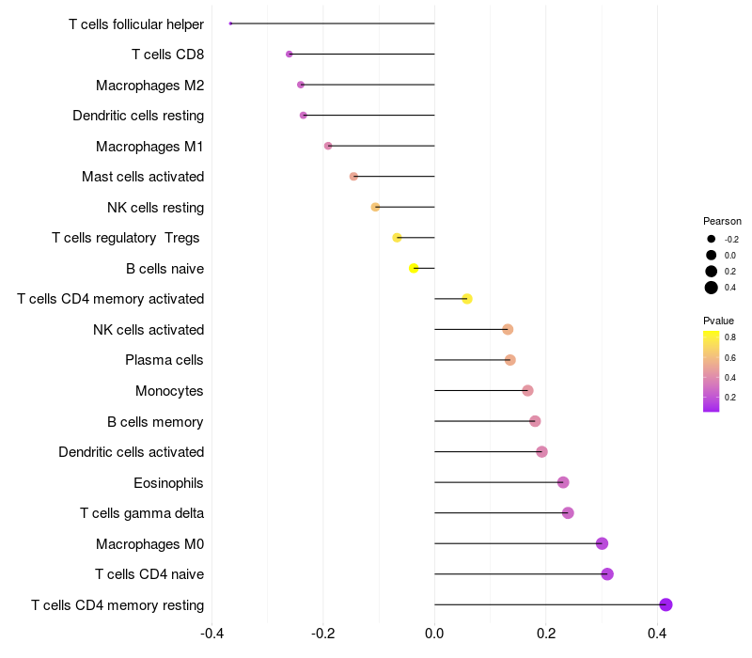Select the T cells CD8 data point
The image size is (752, 658).
[x=289, y=55]
